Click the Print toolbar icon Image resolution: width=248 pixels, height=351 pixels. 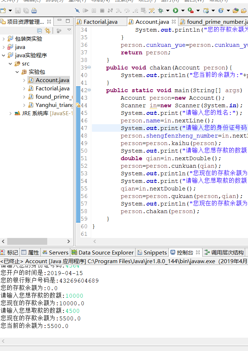(34, 10)
